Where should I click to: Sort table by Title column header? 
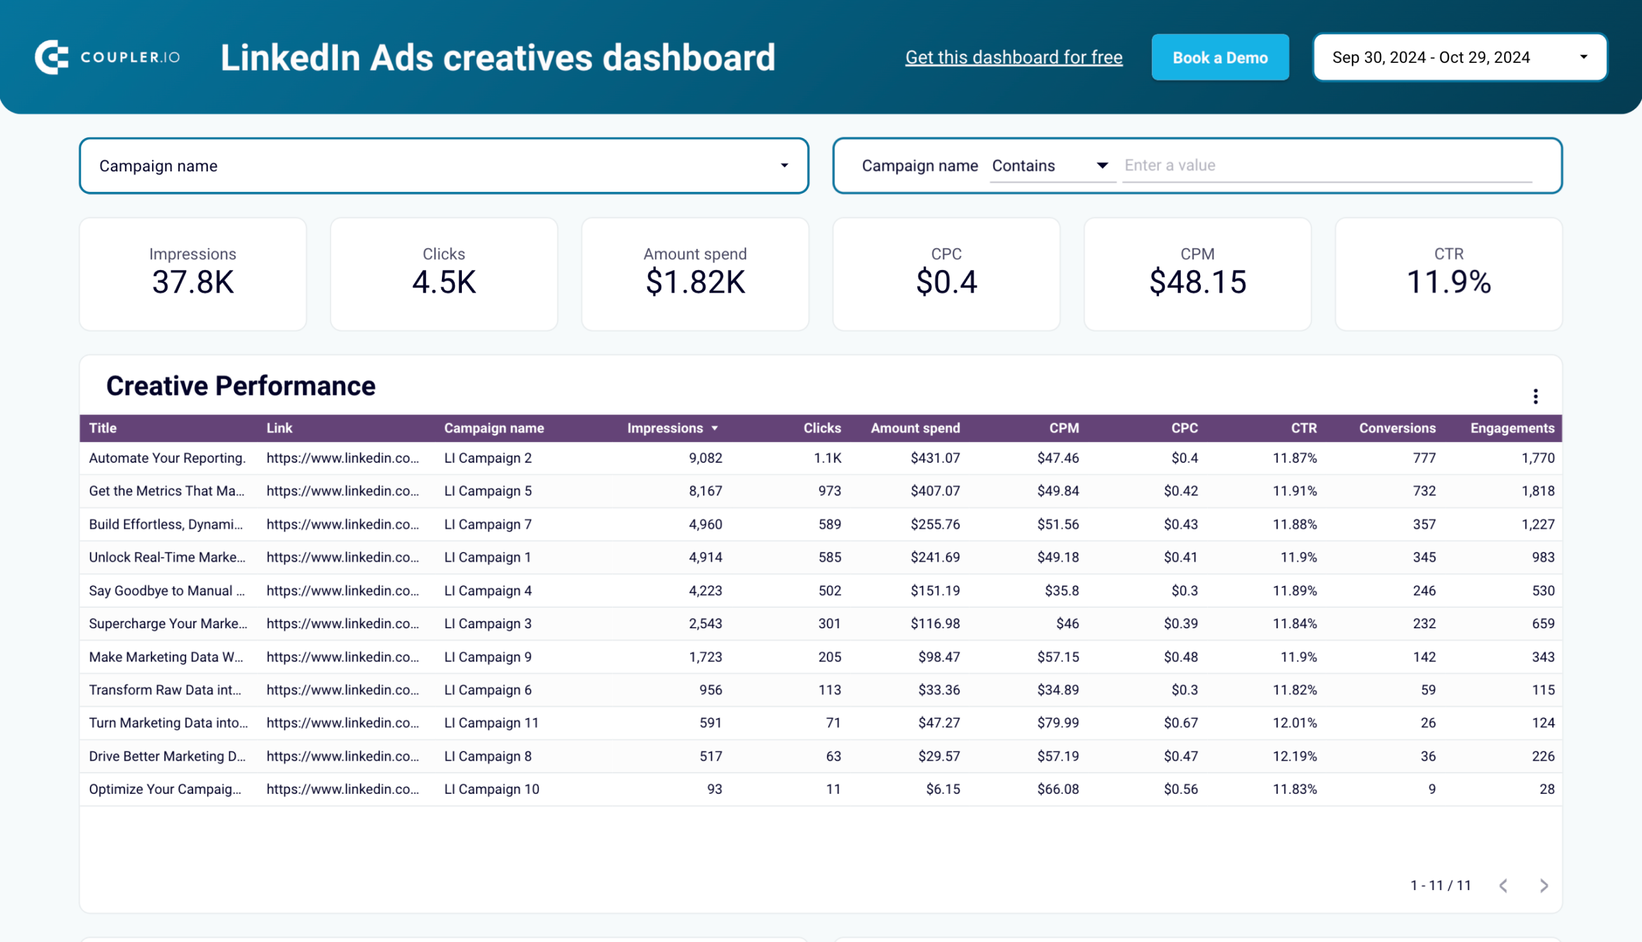point(103,428)
